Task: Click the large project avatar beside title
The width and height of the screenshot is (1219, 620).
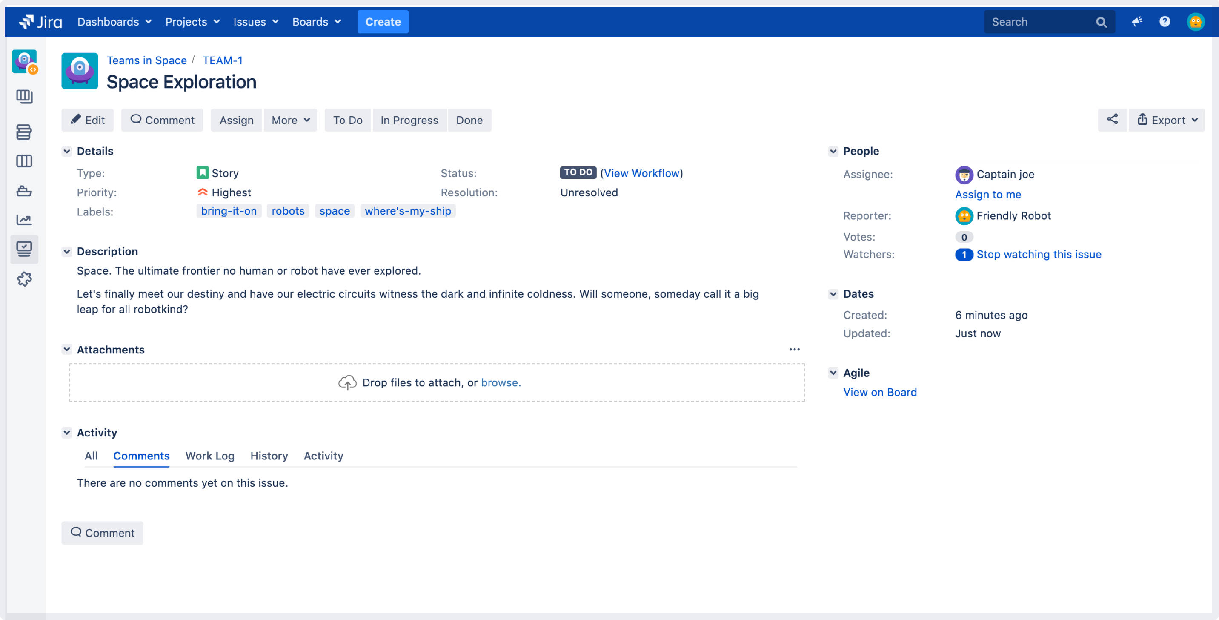Action: coord(80,71)
